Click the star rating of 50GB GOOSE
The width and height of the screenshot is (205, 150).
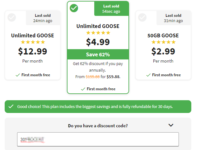click(163, 42)
